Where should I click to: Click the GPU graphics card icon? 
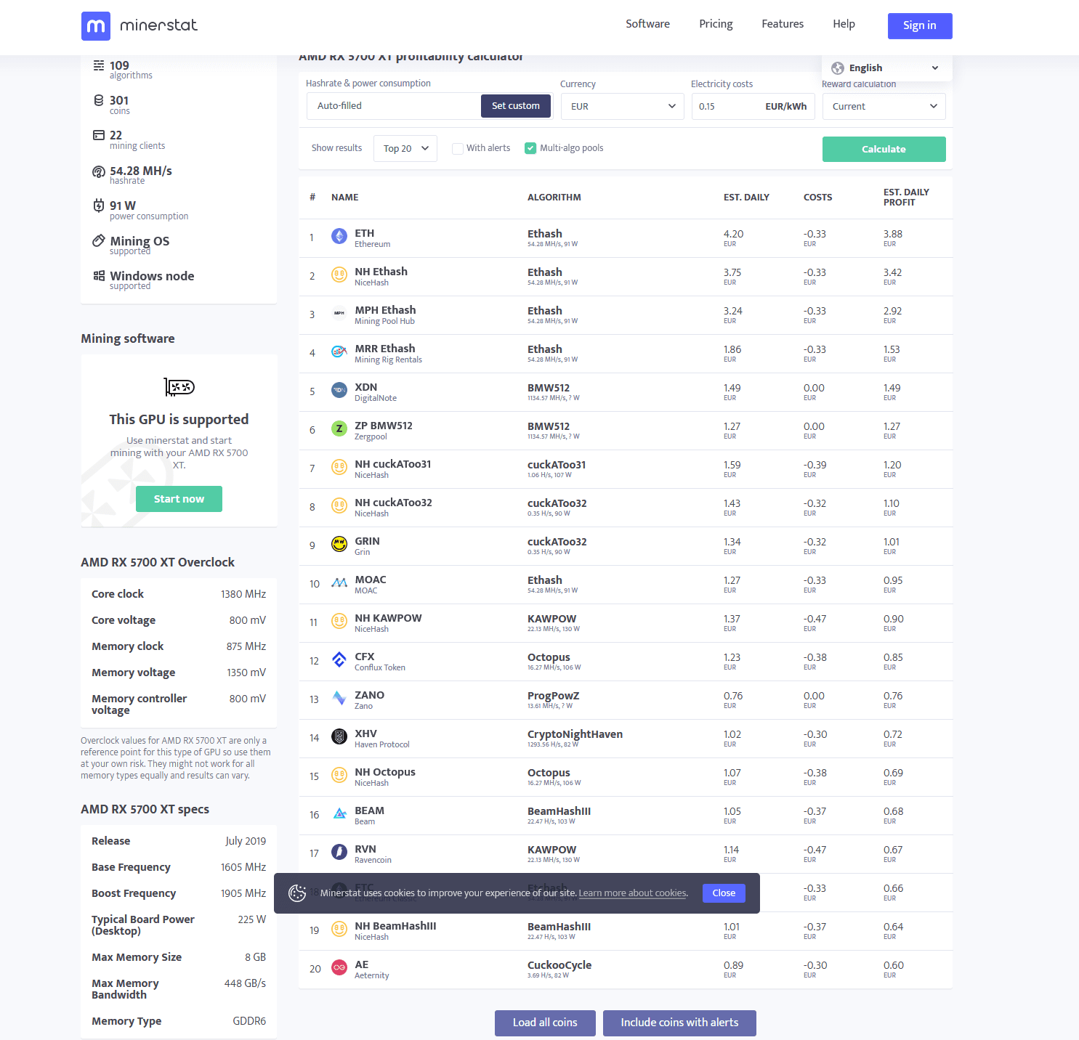click(179, 387)
